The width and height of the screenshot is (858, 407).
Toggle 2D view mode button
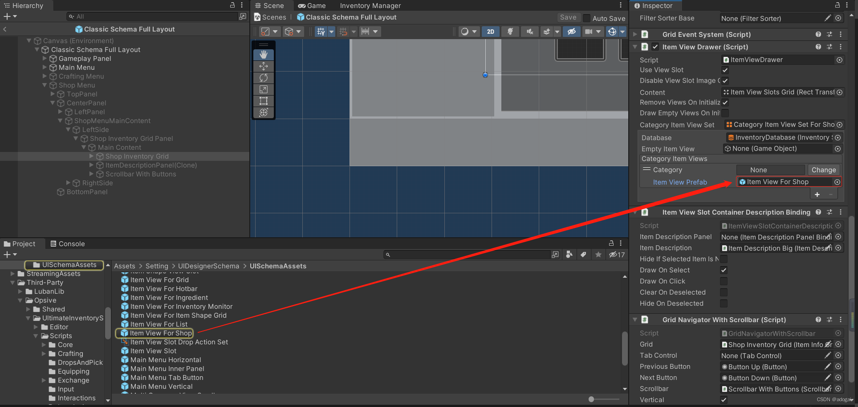[x=490, y=32]
